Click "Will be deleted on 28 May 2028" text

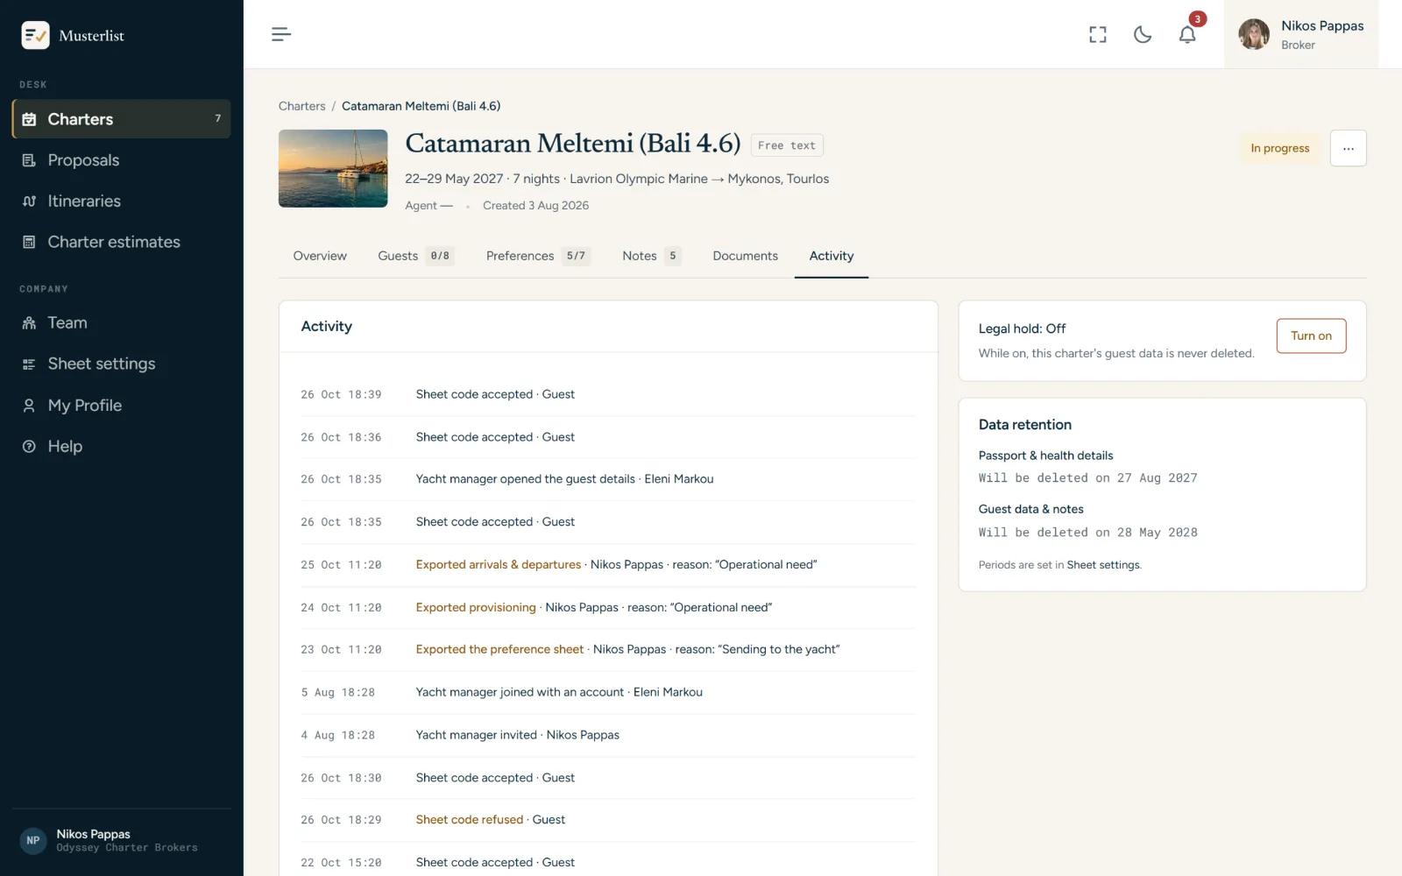click(x=1087, y=533)
